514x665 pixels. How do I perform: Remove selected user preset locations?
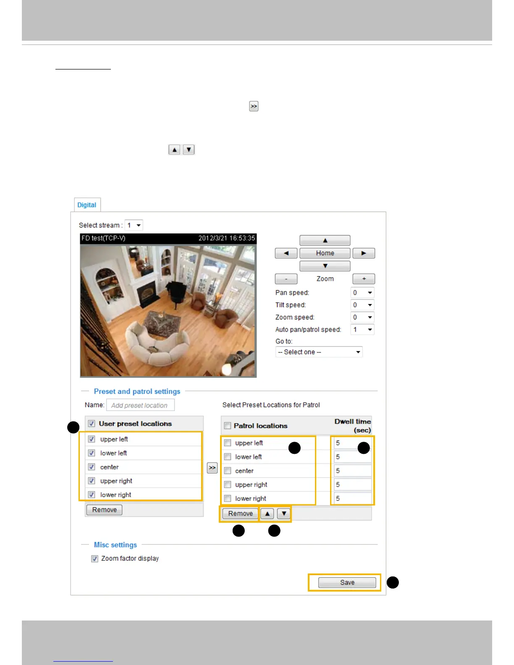click(105, 510)
